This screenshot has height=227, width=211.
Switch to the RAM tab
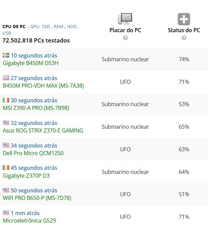pyautogui.click(x=58, y=26)
